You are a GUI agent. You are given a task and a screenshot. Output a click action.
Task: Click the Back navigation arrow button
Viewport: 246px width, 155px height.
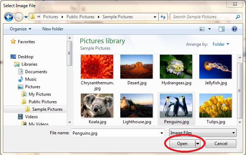[x=9, y=17]
